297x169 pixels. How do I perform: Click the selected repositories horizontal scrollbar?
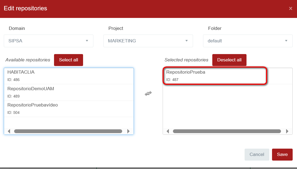(x=227, y=131)
